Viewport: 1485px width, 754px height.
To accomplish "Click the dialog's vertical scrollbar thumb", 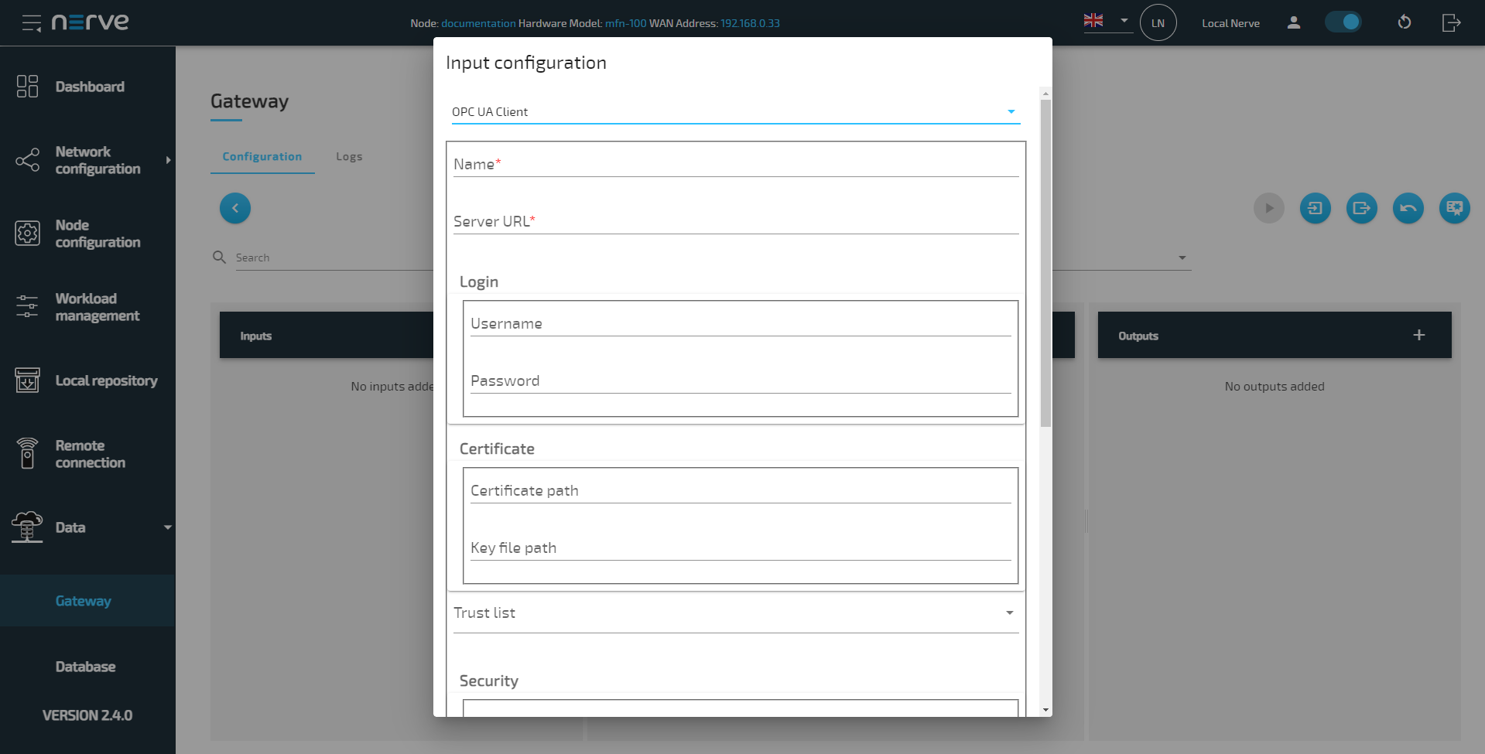I will click(1045, 263).
